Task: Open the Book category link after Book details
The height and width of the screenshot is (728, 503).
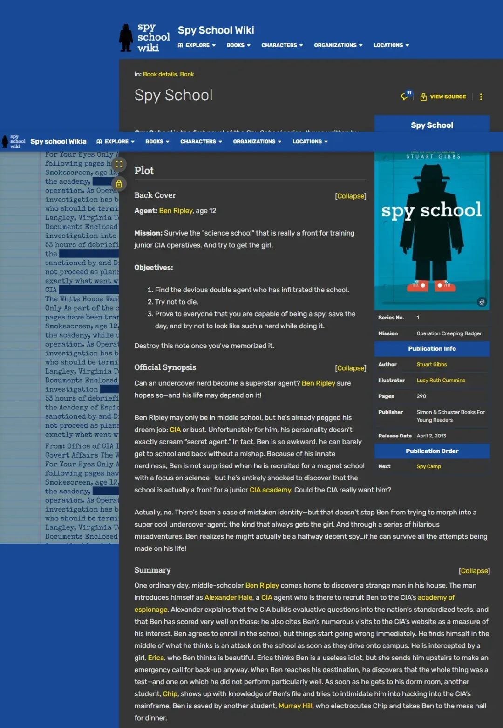Action: (187, 74)
